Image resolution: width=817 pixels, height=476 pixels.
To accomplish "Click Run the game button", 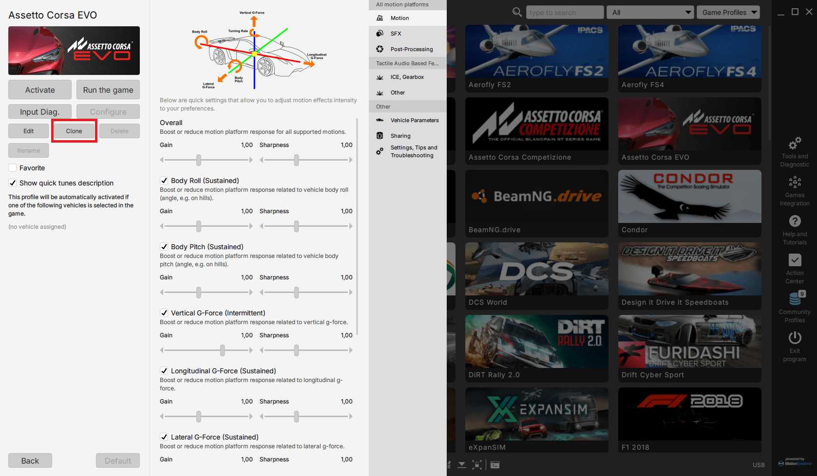I will click(108, 90).
